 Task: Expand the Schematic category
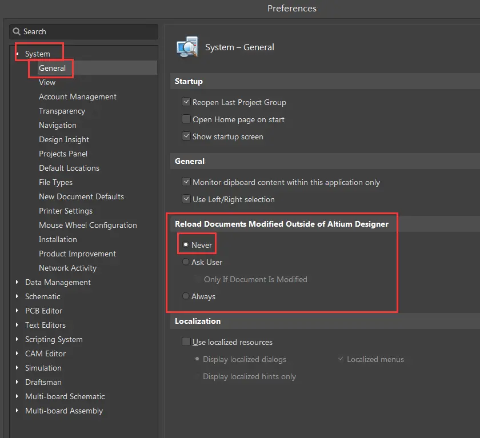click(17, 296)
